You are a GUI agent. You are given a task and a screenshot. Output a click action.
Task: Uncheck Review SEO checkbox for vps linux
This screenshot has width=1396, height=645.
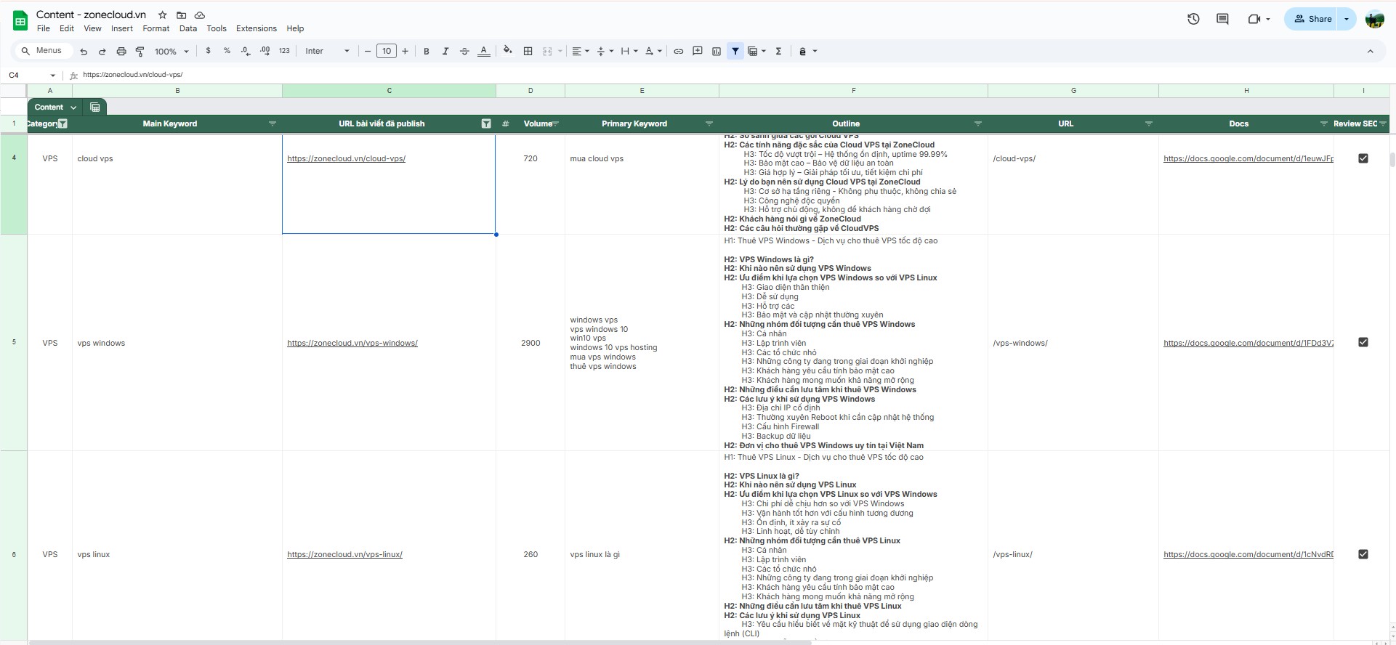[x=1363, y=554]
